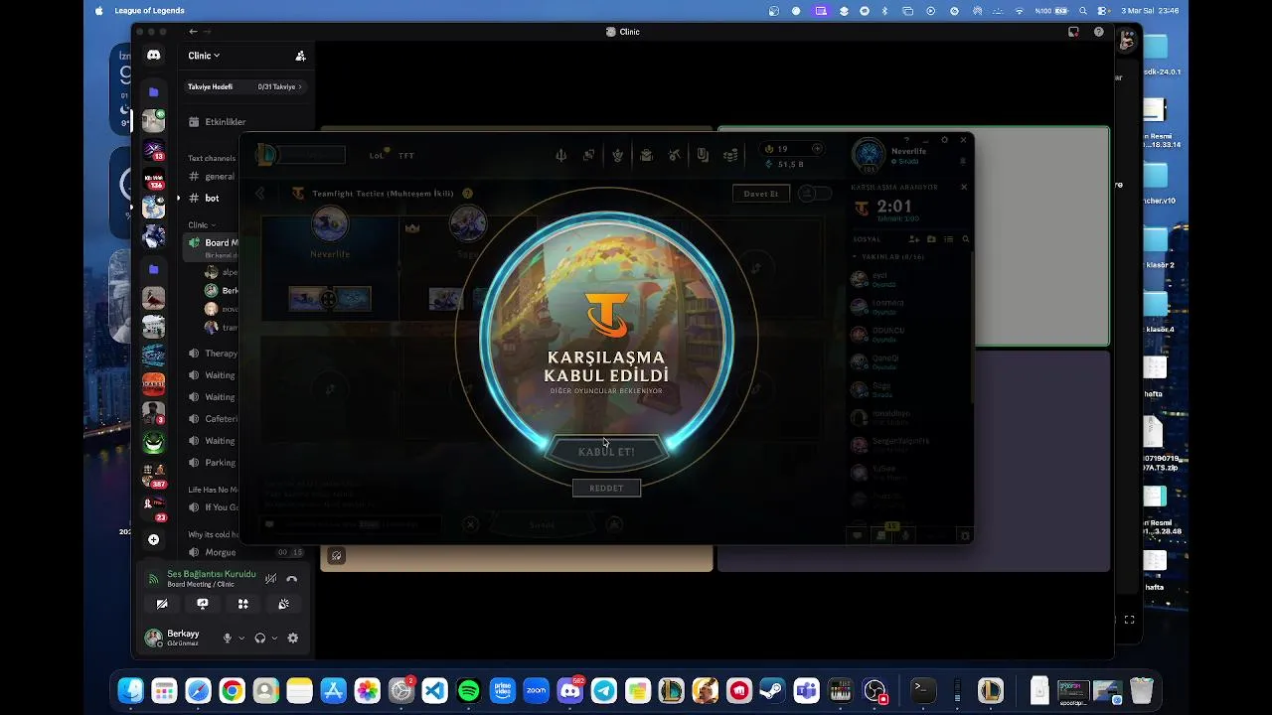The width and height of the screenshot is (1272, 715).
Task: Open Discord help icon in title bar
Action: 1099,32
